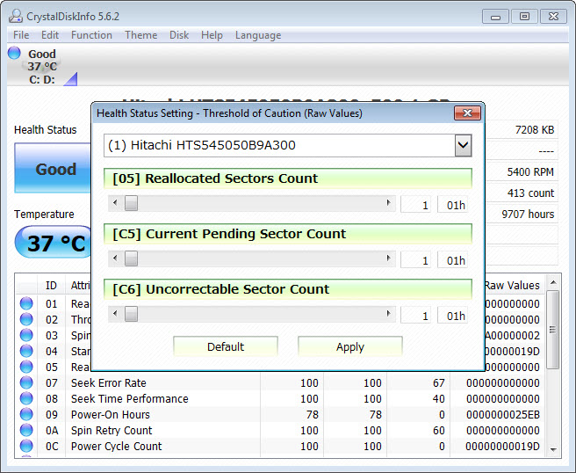
Task: Click the attribute list scroll down arrow
Action: pyautogui.click(x=553, y=449)
